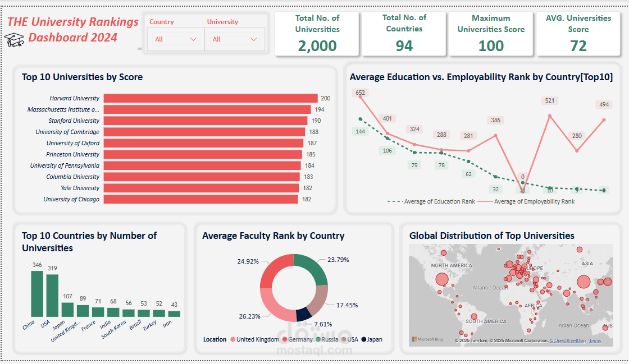Viewport: 629px width, 364px height.
Task: Click the USA legend color dot
Action: (344, 339)
